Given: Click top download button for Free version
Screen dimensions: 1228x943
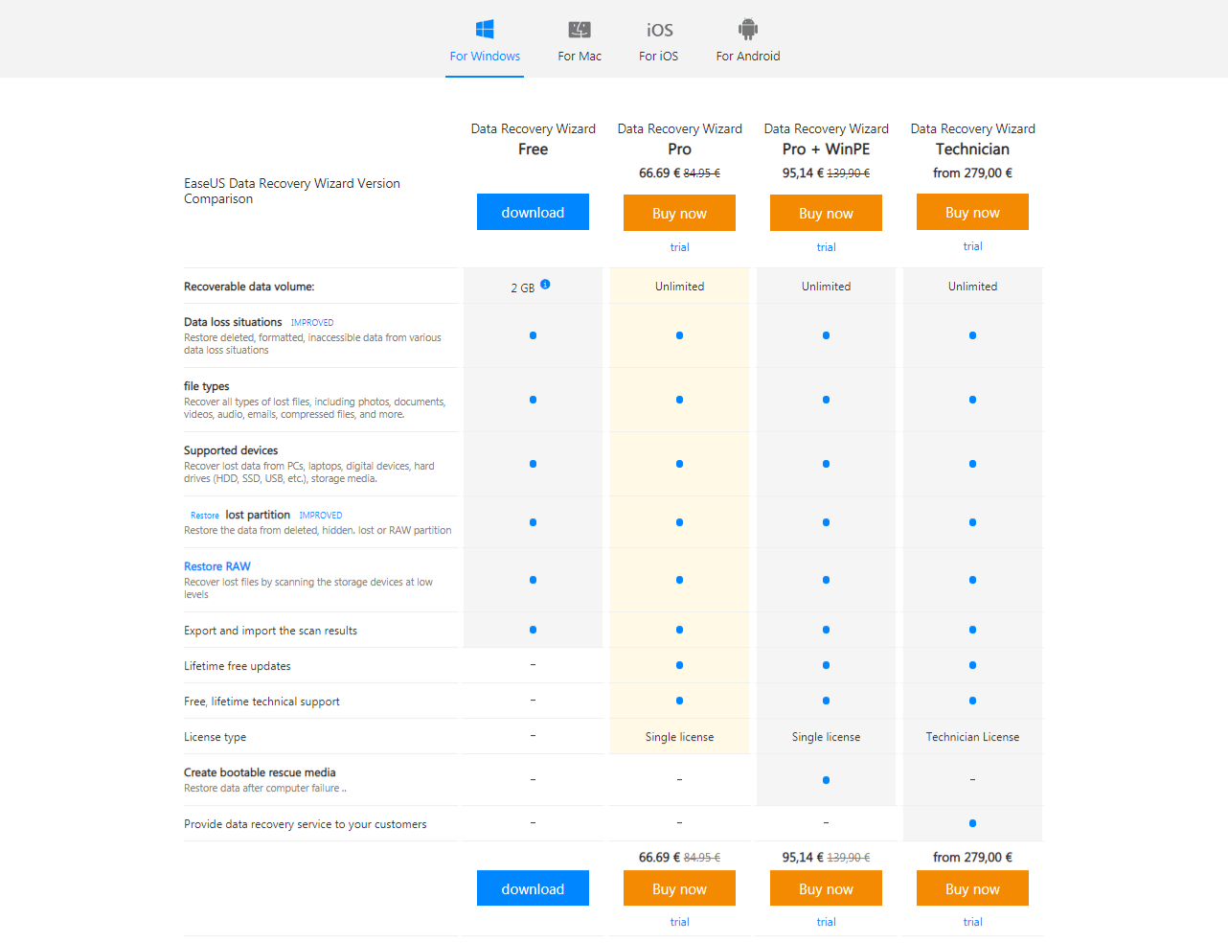Looking at the screenshot, I should 533,212.
